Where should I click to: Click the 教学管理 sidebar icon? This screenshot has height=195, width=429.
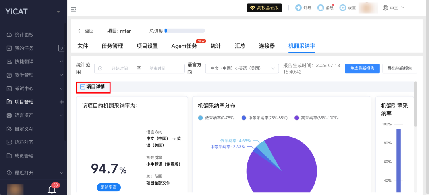coord(9,75)
